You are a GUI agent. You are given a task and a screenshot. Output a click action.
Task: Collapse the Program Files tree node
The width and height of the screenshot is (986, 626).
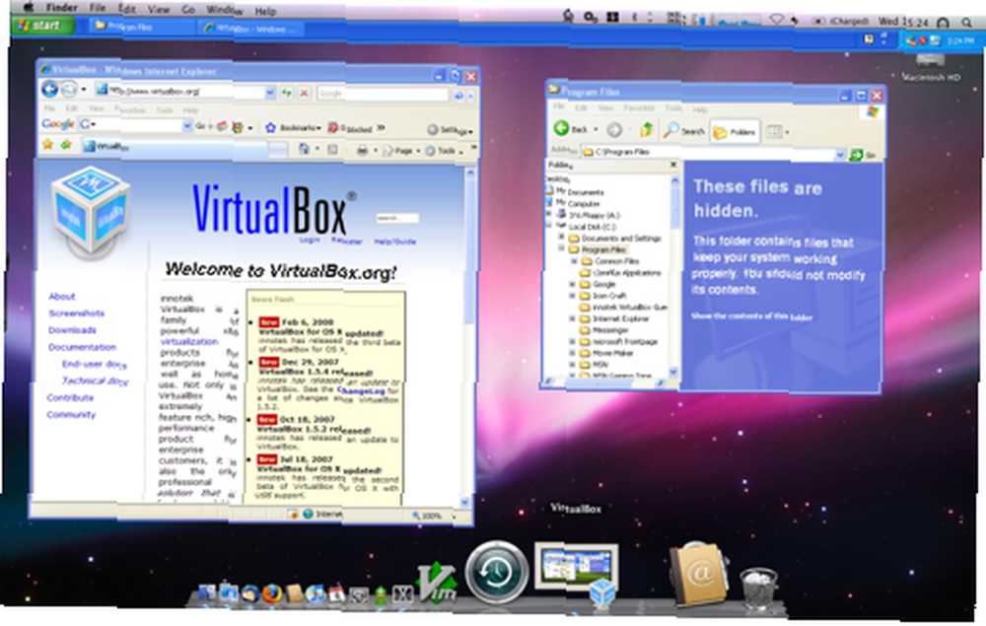click(x=562, y=248)
